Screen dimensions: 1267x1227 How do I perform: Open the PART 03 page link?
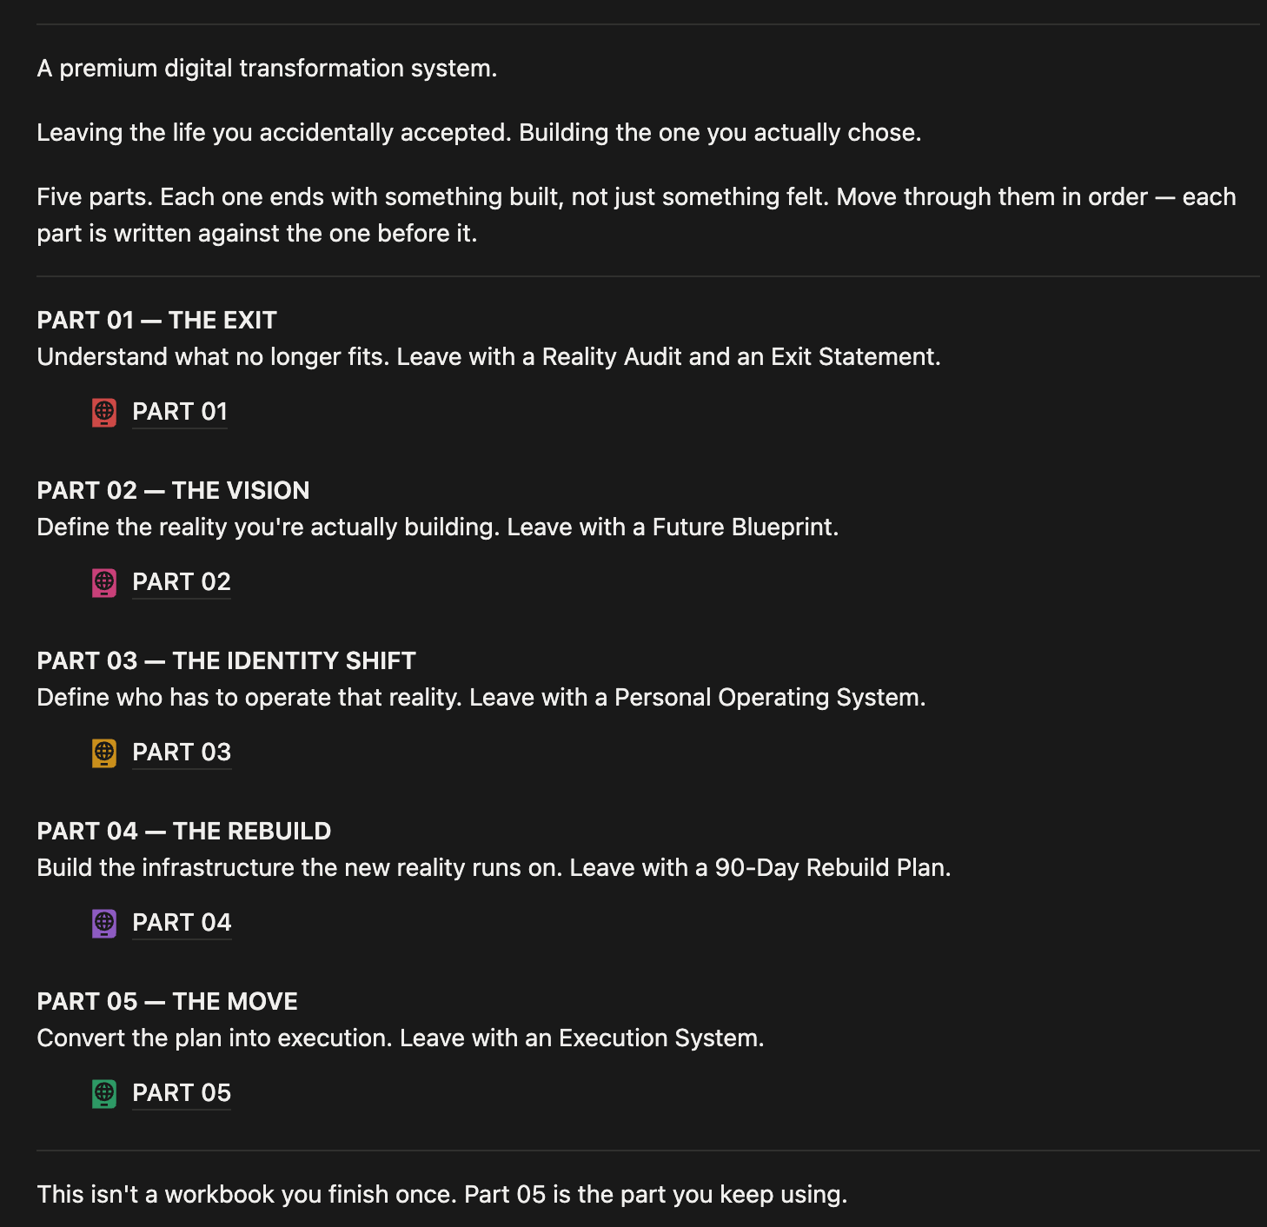click(182, 753)
